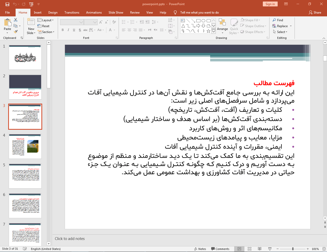
Task: Click the Redo/Repeat icon in title bar
Action: tap(24, 4)
